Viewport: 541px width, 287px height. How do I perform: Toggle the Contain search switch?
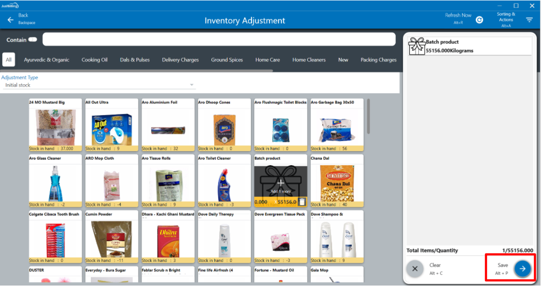coord(33,39)
